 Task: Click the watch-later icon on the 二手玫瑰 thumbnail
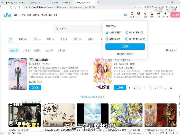38,107
